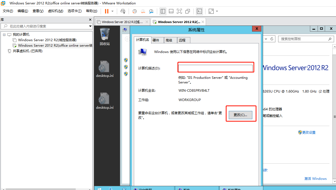Open the library search dropdown arrow
The height and width of the screenshot is (190, 336).
[91, 26]
